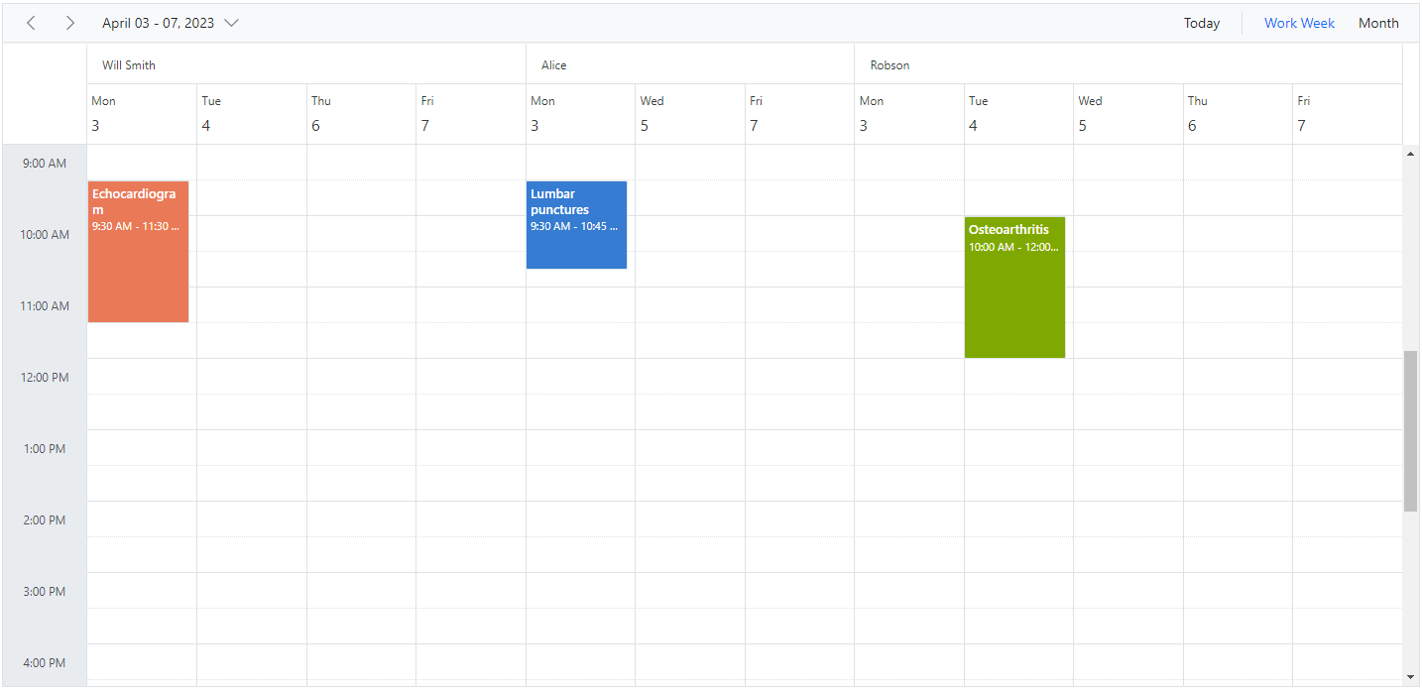This screenshot has height=691, width=1422.
Task: Open the Osteoarthritis appointment
Action: coord(1014,288)
